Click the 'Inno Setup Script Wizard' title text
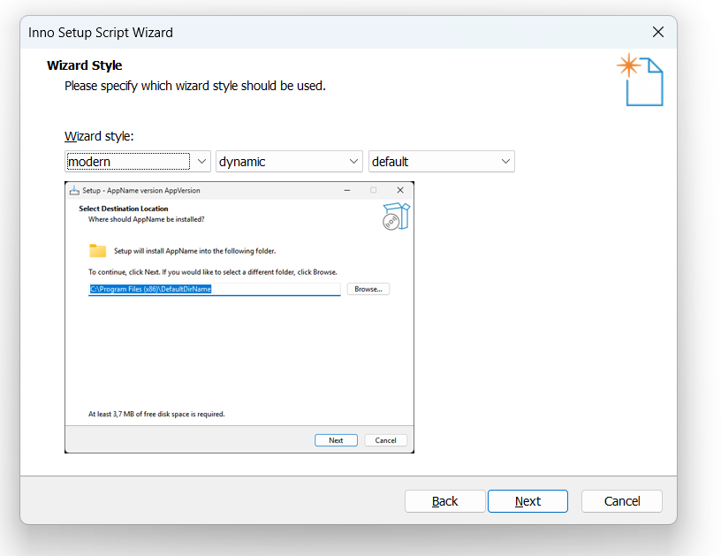 (101, 33)
